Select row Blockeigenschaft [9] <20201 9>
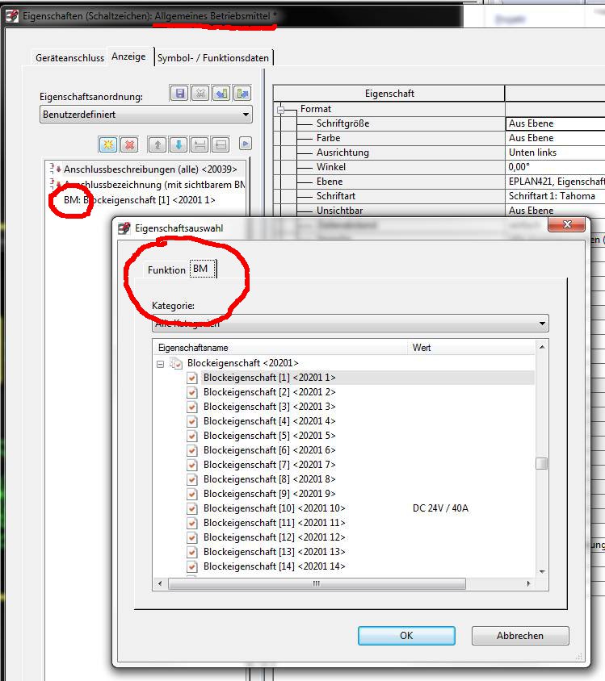605x681 pixels. (x=270, y=494)
